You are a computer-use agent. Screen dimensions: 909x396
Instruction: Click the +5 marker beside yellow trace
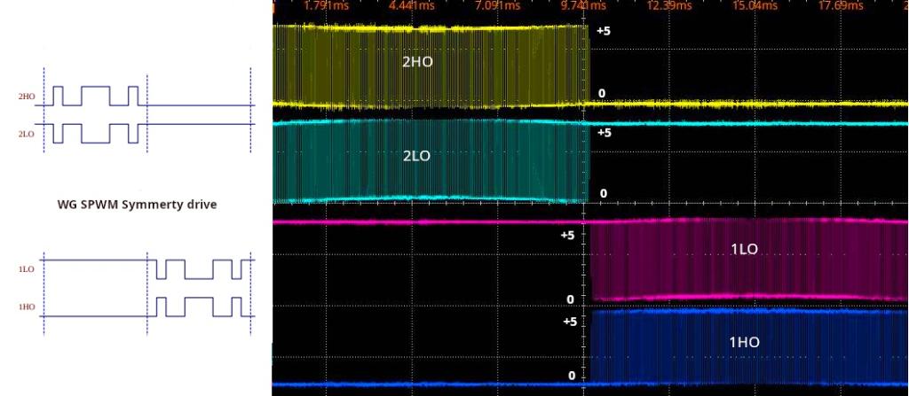(603, 31)
